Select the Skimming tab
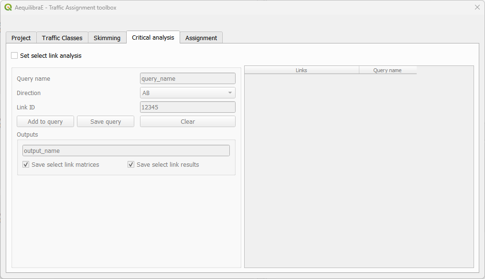The height and width of the screenshot is (279, 485). tap(107, 37)
